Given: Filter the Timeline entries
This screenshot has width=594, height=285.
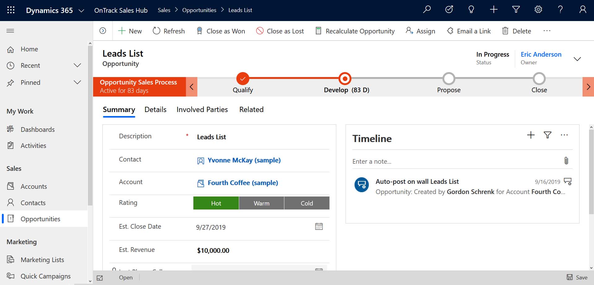Looking at the screenshot, I should point(548,135).
